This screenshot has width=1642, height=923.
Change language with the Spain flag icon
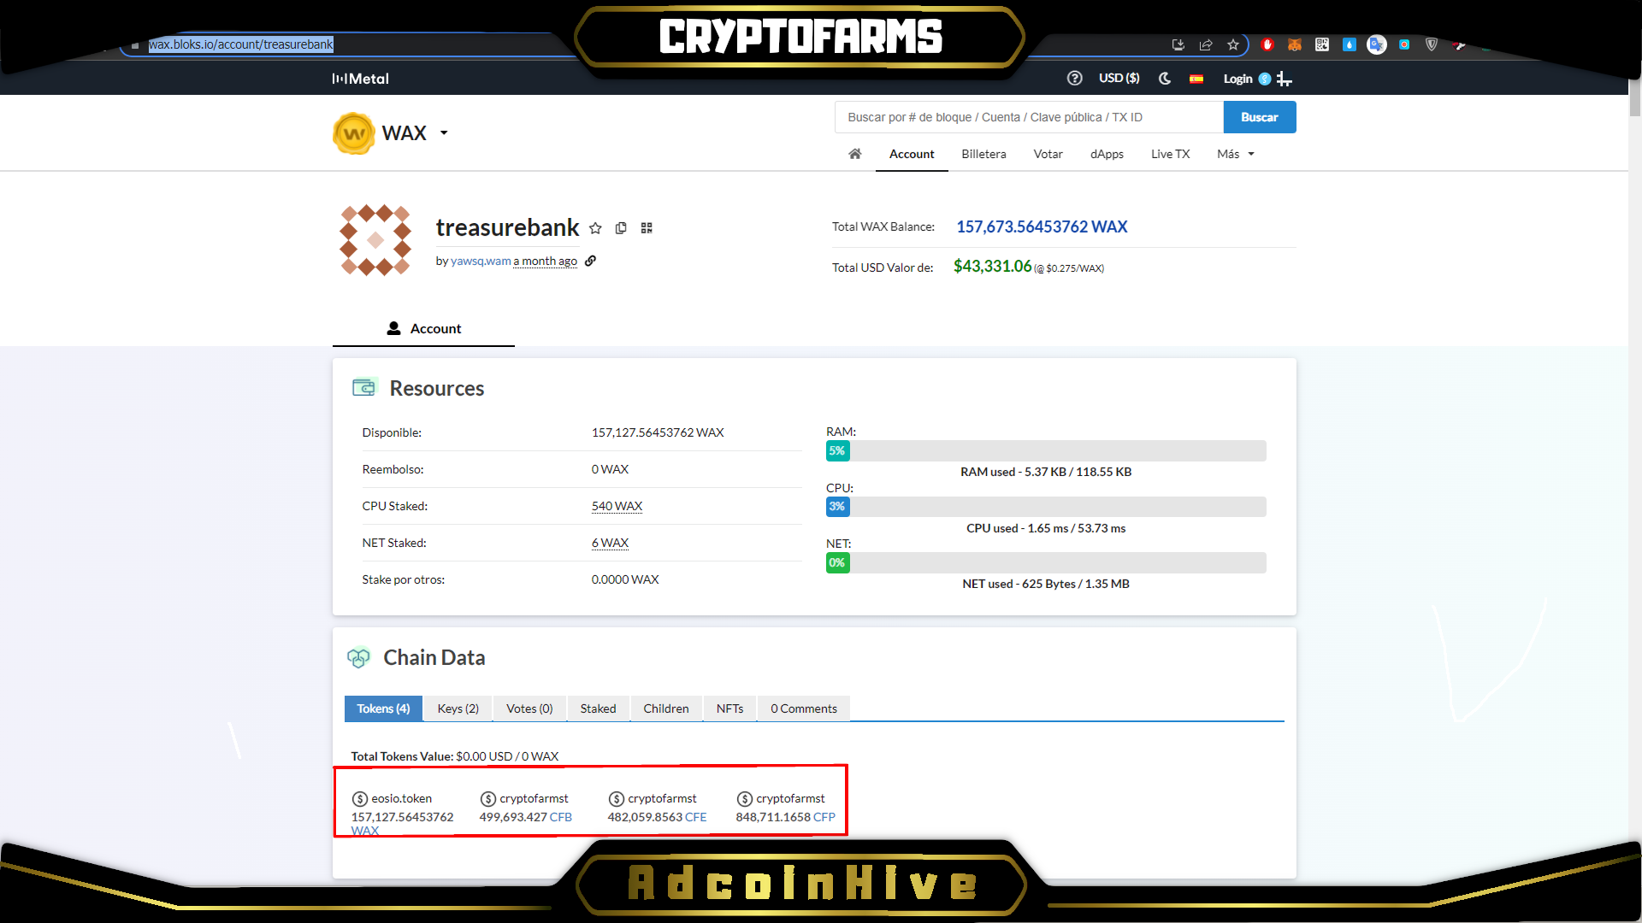(1196, 79)
